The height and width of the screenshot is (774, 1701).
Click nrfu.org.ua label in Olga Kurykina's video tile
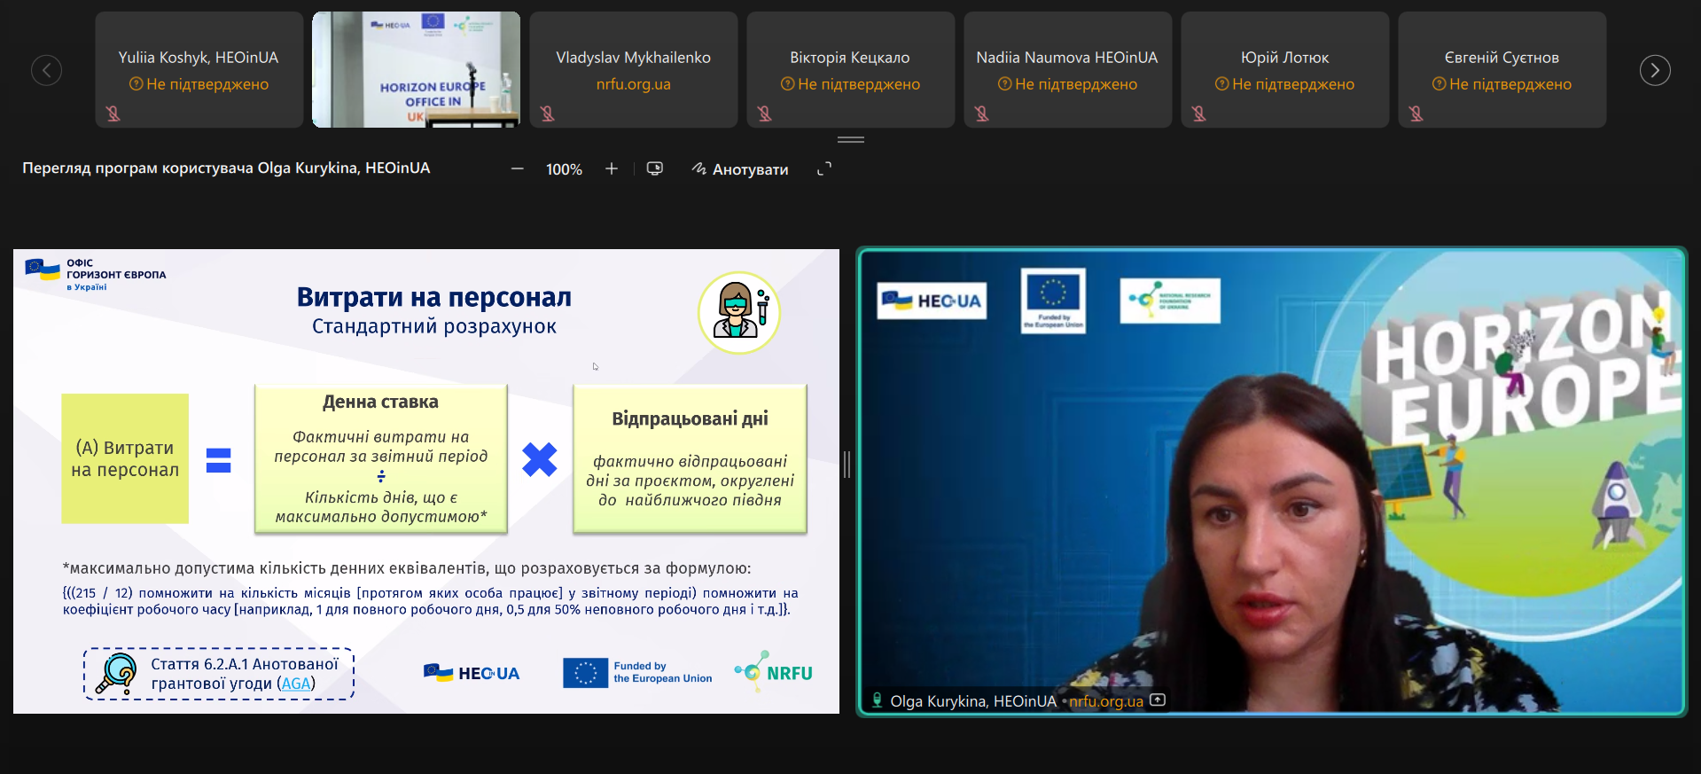pyautogui.click(x=1106, y=701)
